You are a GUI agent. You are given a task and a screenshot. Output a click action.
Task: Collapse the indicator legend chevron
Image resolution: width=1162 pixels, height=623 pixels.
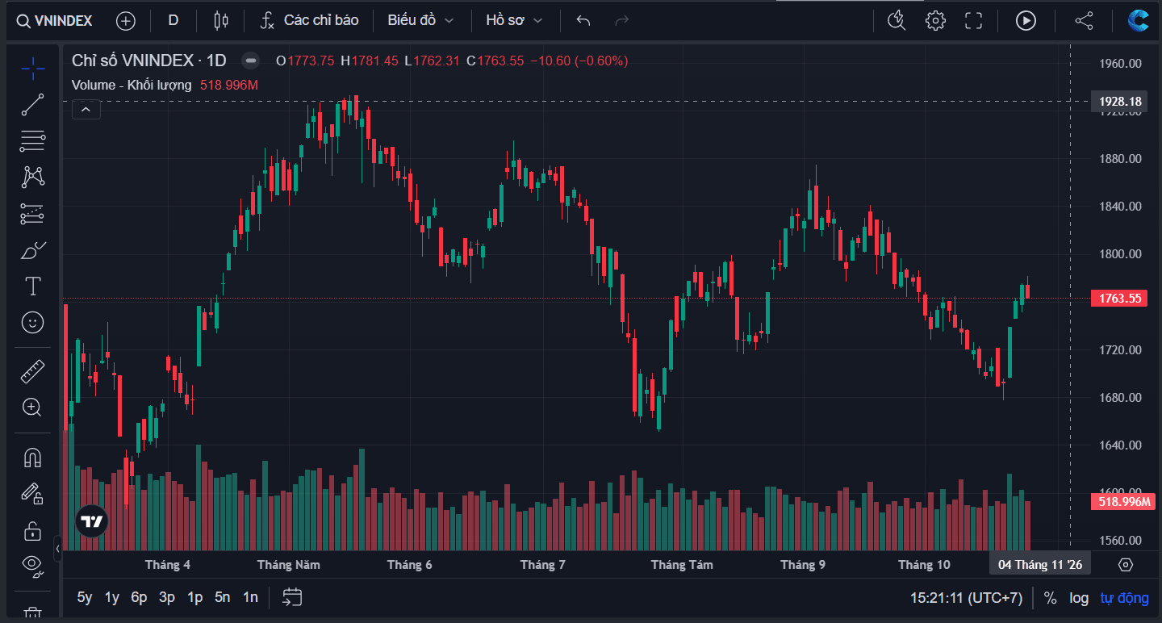tap(86, 109)
